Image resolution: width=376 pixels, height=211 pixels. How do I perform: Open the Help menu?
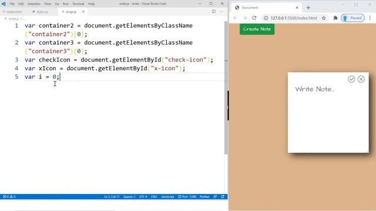click(x=92, y=4)
